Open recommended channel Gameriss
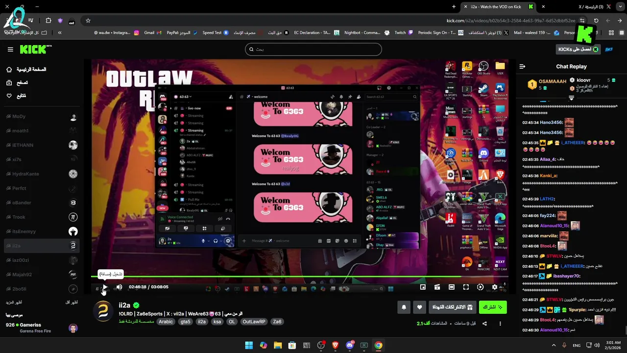 coord(42,328)
